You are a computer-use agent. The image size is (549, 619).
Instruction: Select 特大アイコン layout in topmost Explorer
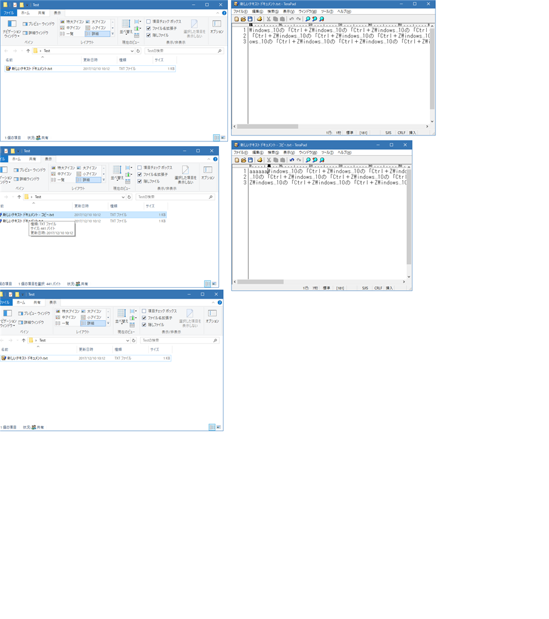pos(73,22)
